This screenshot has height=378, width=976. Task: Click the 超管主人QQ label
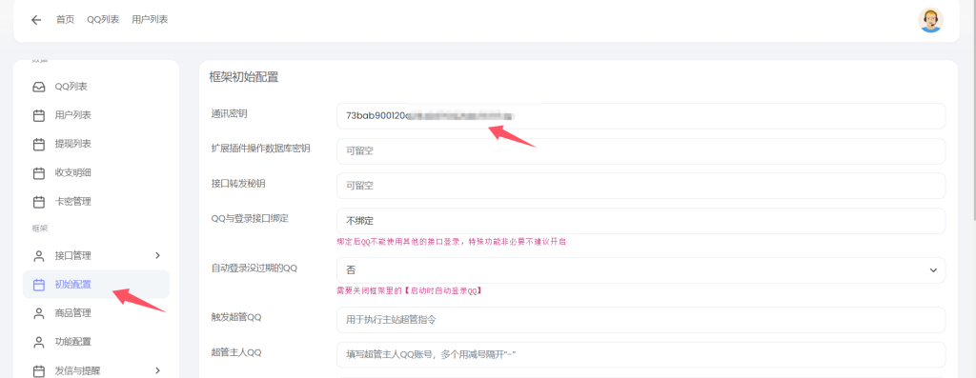point(236,352)
